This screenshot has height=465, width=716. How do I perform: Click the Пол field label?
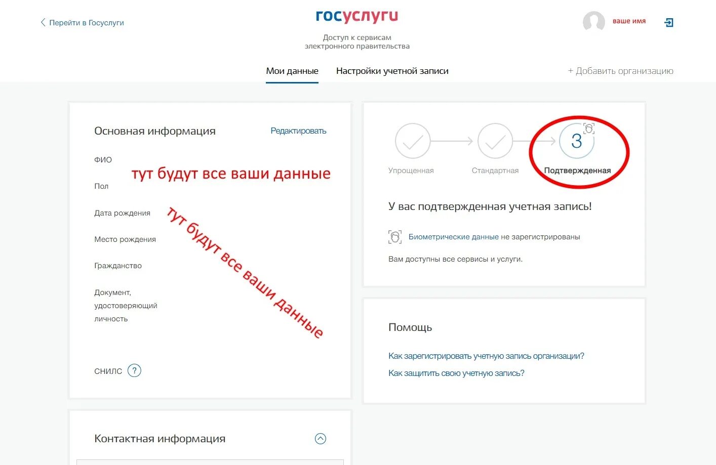pyautogui.click(x=101, y=186)
